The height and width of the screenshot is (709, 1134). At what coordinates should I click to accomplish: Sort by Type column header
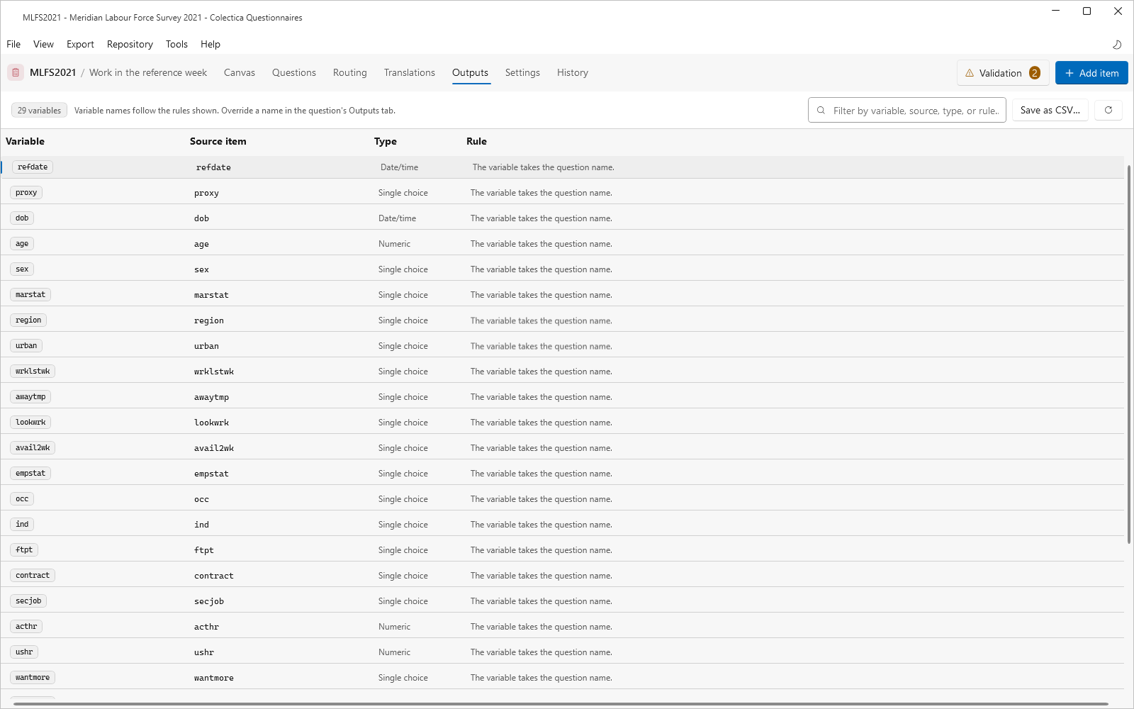coord(386,141)
